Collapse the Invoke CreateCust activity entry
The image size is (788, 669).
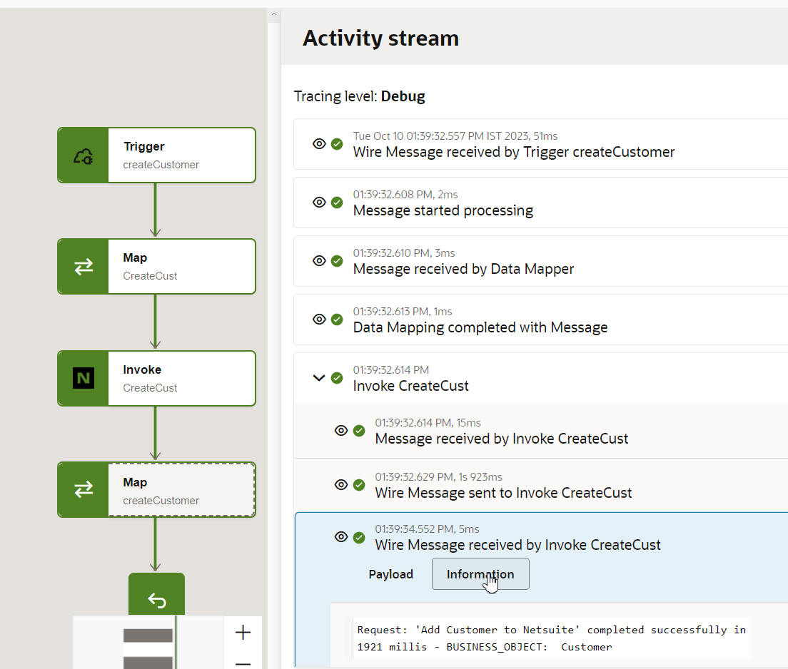coord(319,378)
